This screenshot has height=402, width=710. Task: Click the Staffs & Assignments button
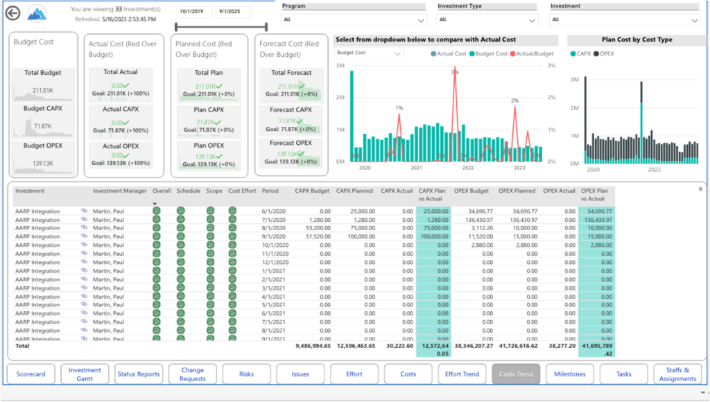click(677, 374)
